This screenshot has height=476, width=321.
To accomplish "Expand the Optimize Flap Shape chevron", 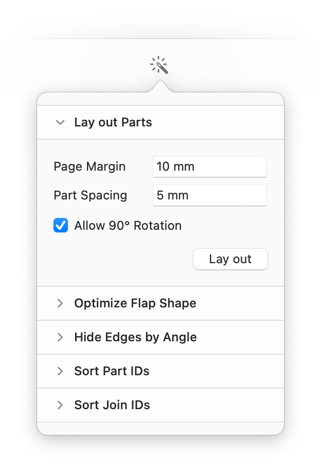I will coord(60,303).
